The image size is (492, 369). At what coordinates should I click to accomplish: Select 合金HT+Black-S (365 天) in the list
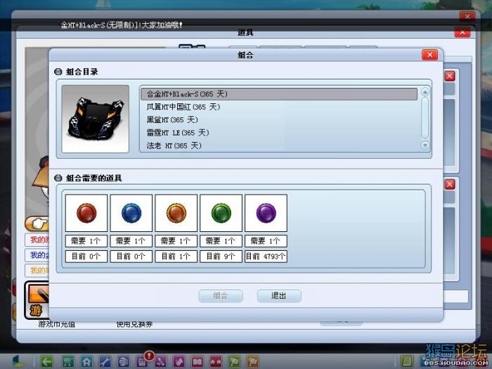pyautogui.click(x=279, y=93)
